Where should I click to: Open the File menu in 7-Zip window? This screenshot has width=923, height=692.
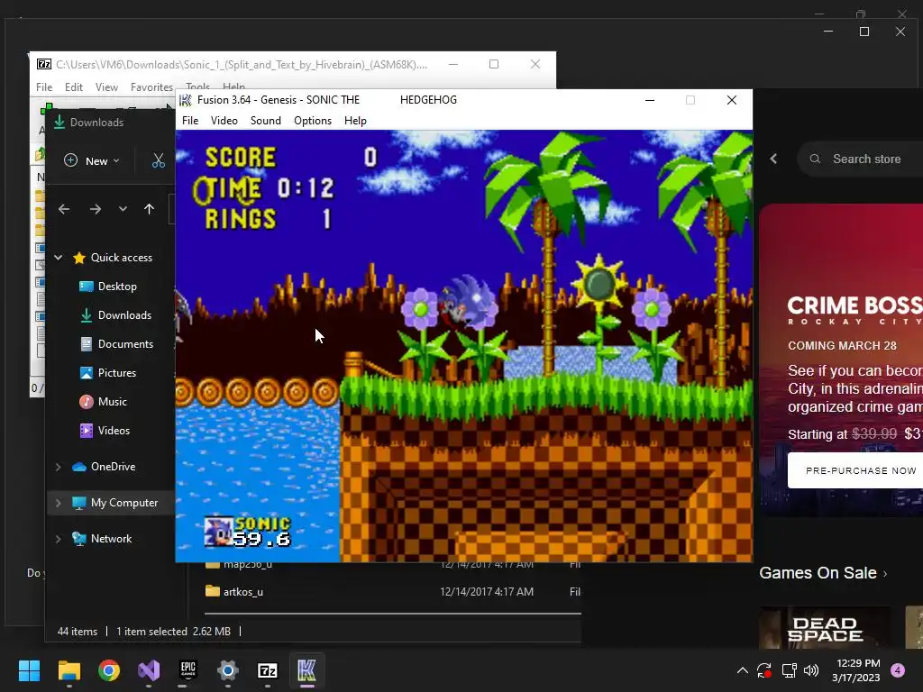tap(44, 87)
